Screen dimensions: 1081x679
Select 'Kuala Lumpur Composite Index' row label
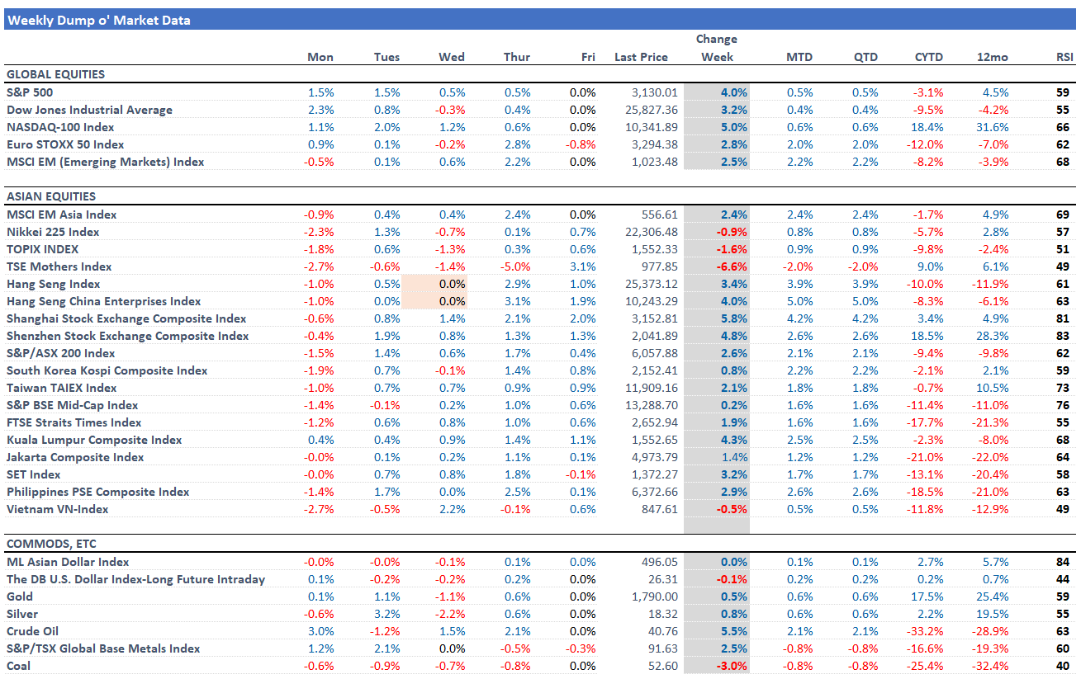click(94, 440)
